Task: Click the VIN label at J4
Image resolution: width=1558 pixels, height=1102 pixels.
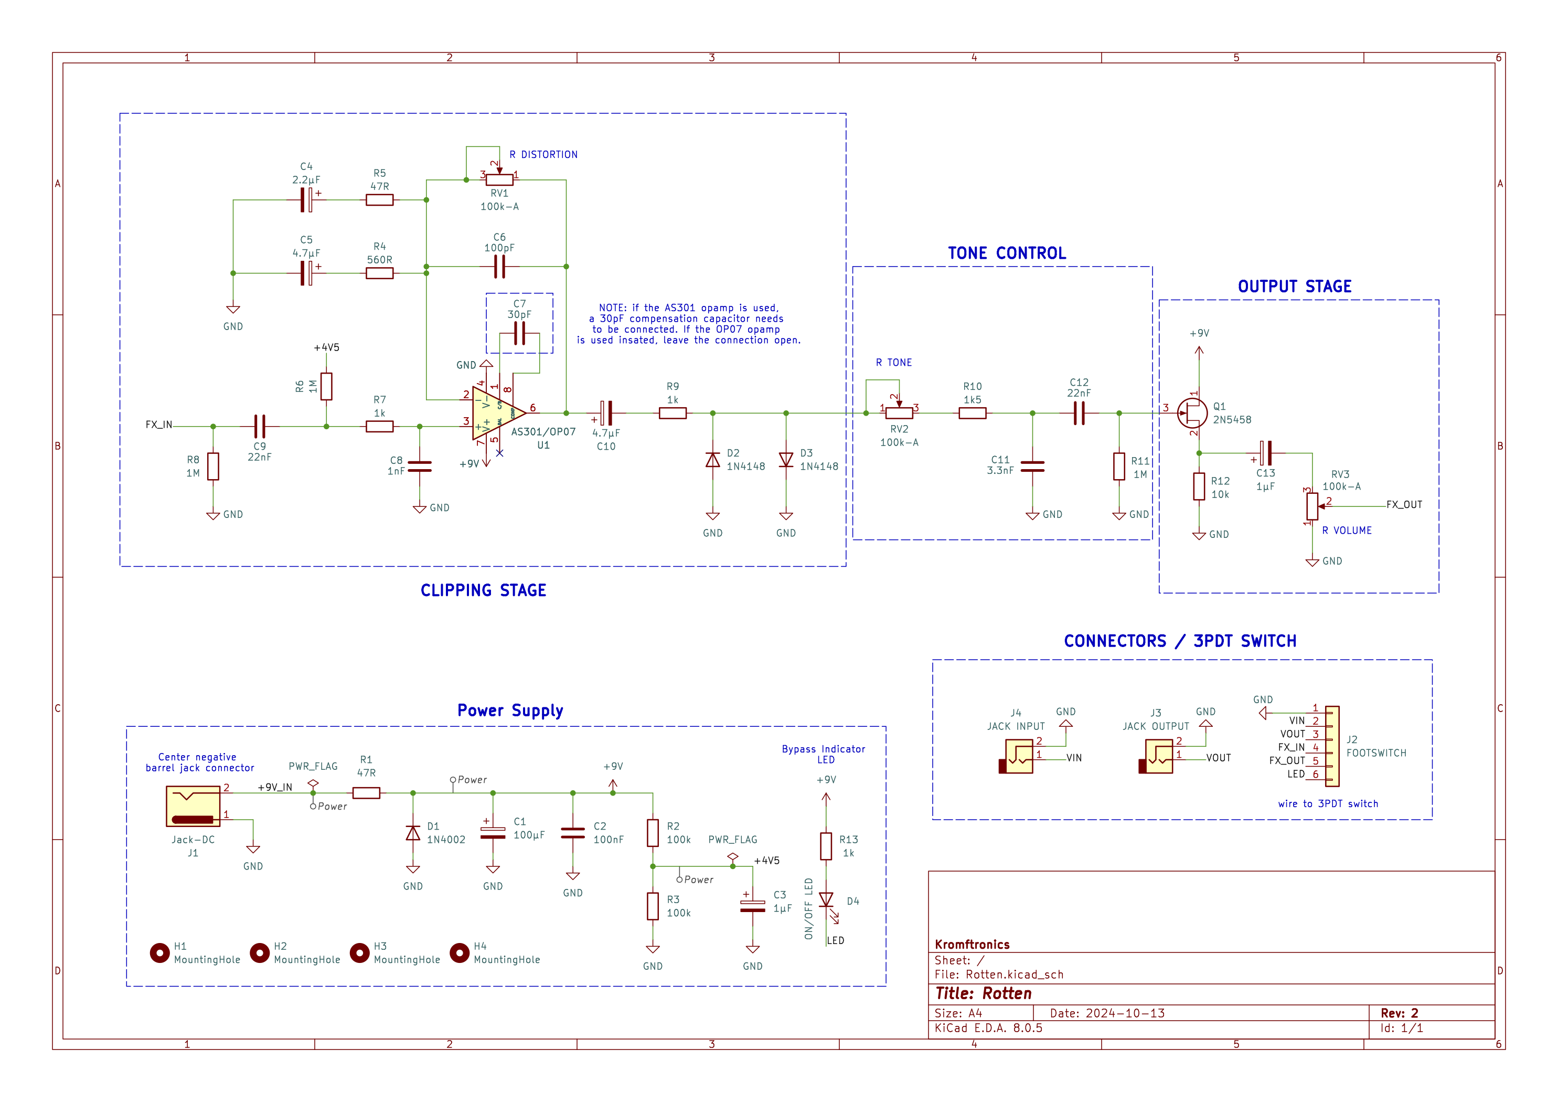Action: click(1074, 758)
